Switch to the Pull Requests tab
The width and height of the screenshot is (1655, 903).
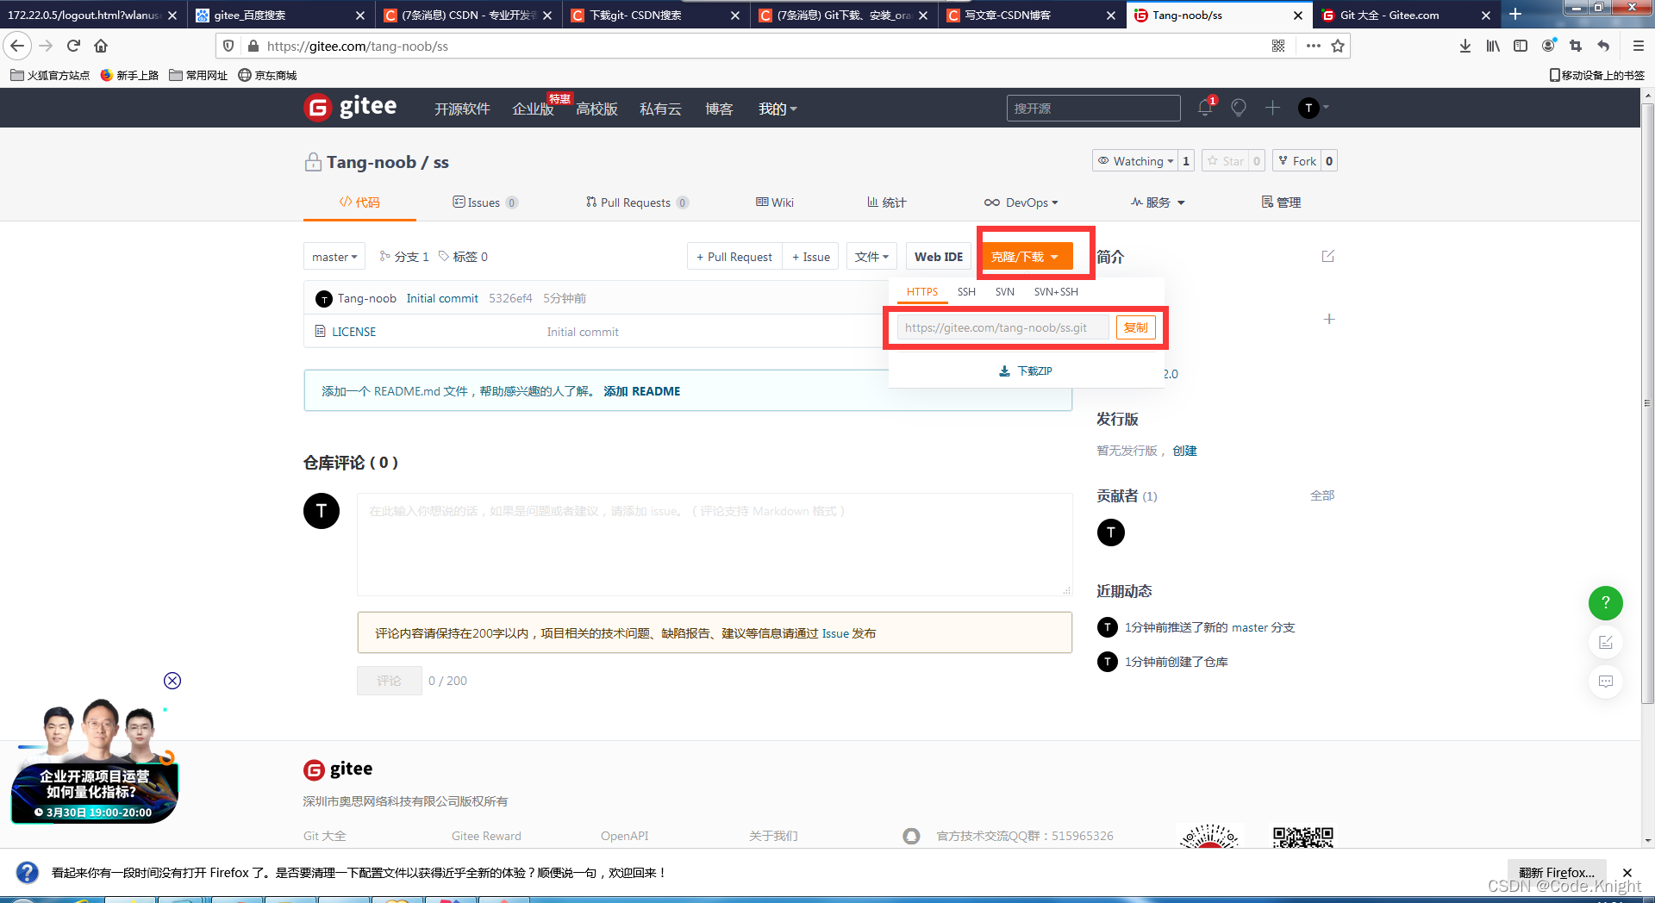tap(636, 202)
